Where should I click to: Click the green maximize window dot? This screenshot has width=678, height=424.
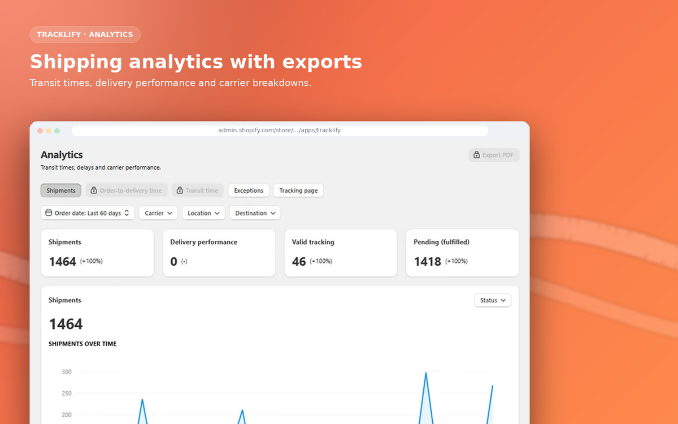point(57,131)
